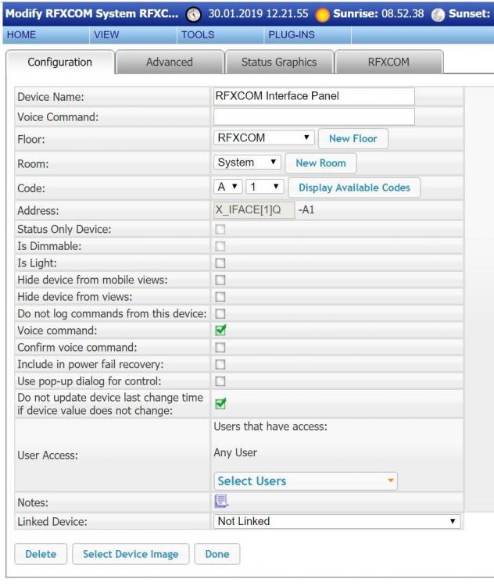
Task: Click Display Available Codes button
Action: click(354, 188)
